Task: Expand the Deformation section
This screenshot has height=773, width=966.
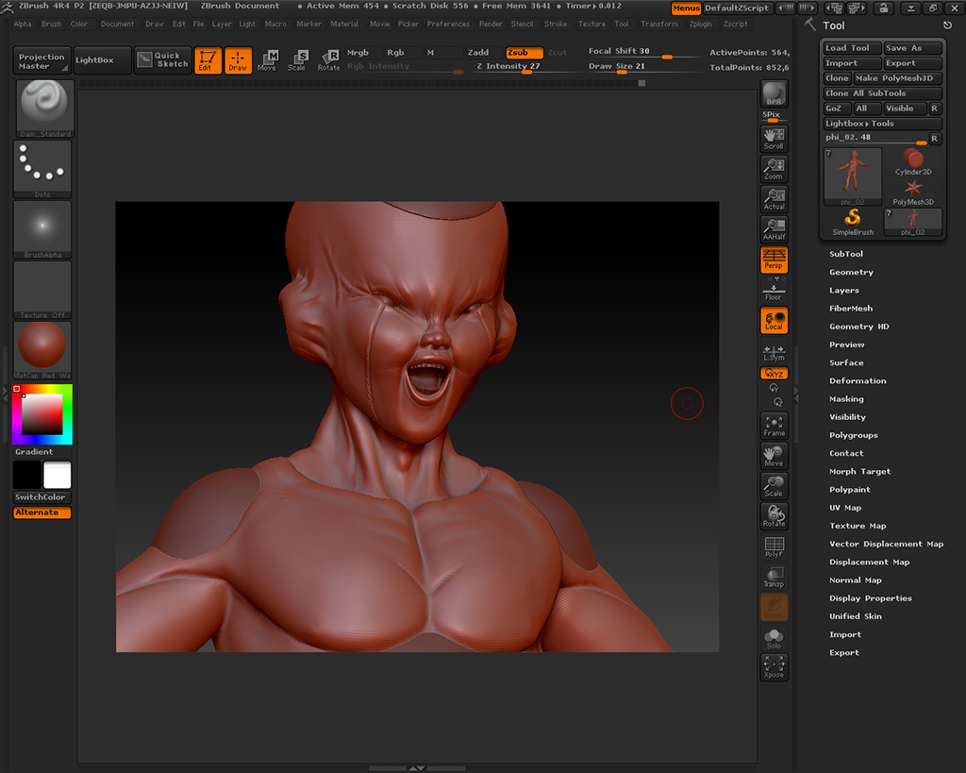Action: [x=858, y=381]
